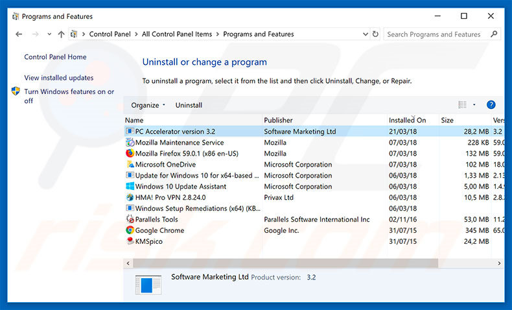Viewport: 512px width, 310px height.
Task: Sort list by Publisher column header
Action: coord(279,120)
